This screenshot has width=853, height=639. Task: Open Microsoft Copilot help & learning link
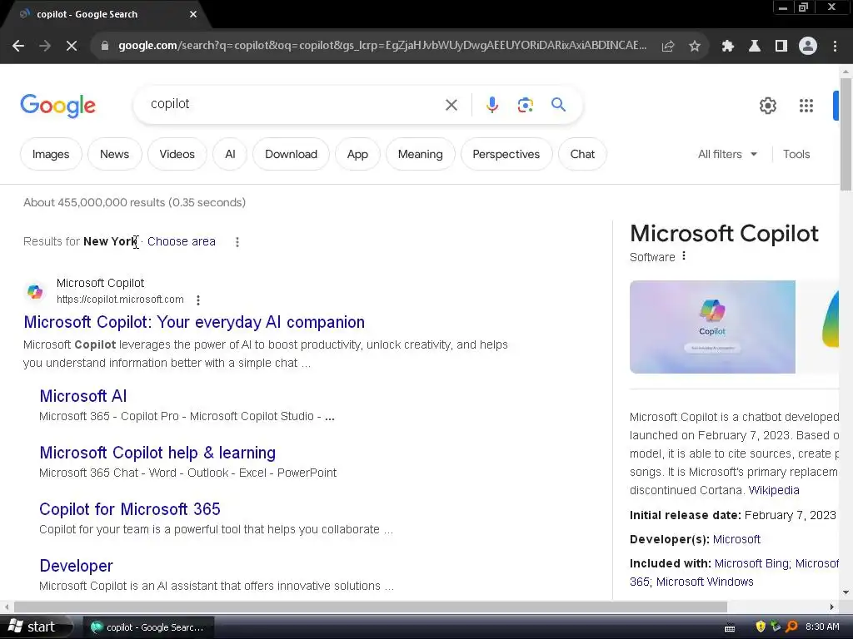(x=157, y=453)
